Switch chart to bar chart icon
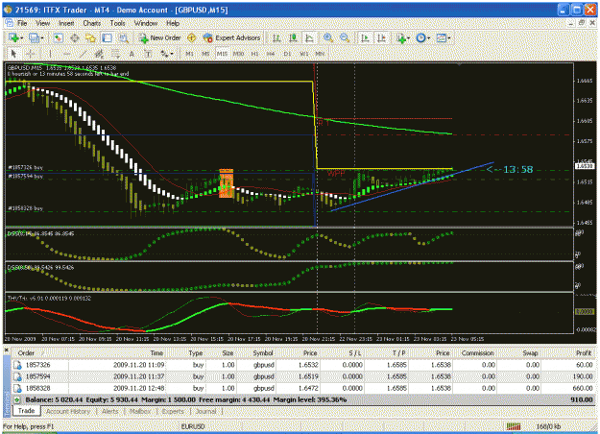This screenshot has height=434, width=600. point(276,37)
